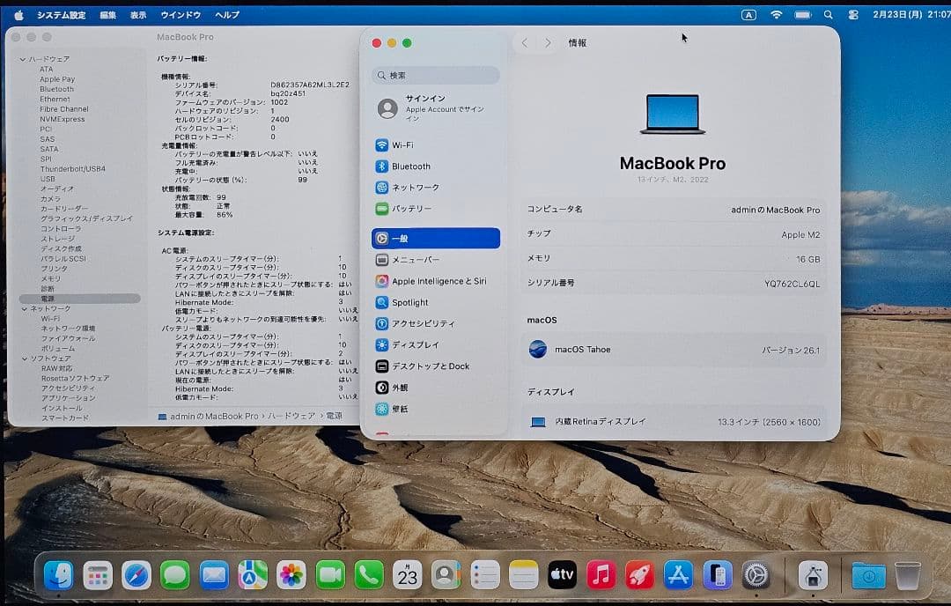Select グラフィックス/ディスプレイ in System Information
Screen dimensions: 951x606
tap(86, 218)
